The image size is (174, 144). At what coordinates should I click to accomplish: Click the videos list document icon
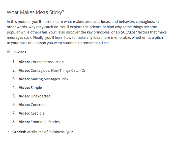[x=9, y=52]
